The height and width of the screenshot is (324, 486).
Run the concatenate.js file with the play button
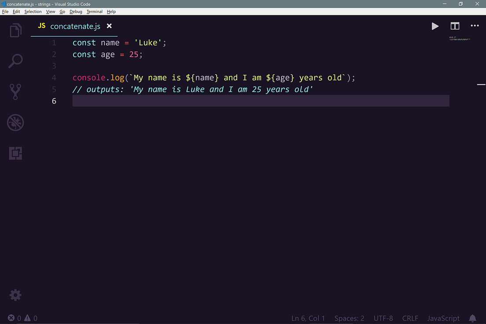(x=435, y=26)
